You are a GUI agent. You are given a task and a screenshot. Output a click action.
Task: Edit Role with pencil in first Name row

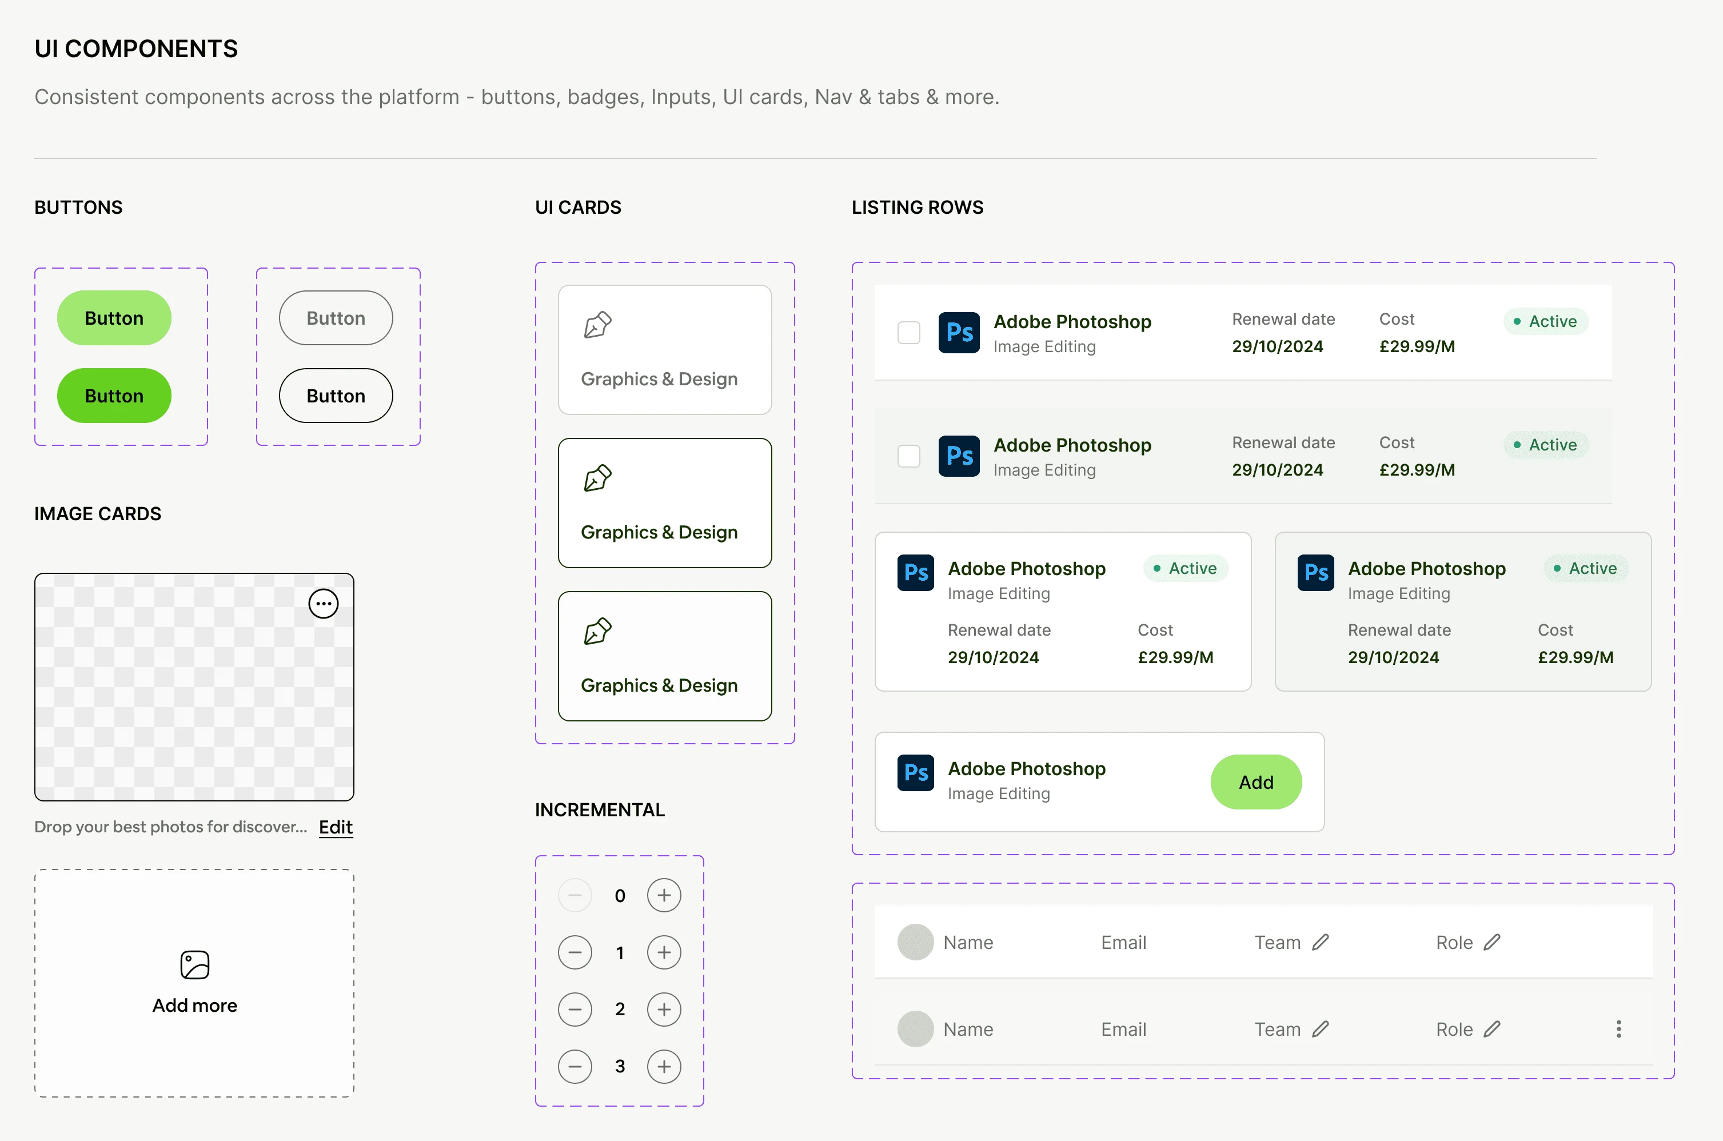click(x=1493, y=942)
